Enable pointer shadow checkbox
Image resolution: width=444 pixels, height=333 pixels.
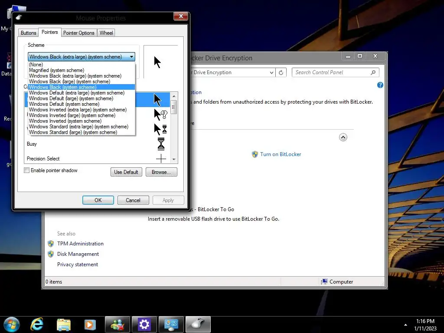[x=26, y=170]
